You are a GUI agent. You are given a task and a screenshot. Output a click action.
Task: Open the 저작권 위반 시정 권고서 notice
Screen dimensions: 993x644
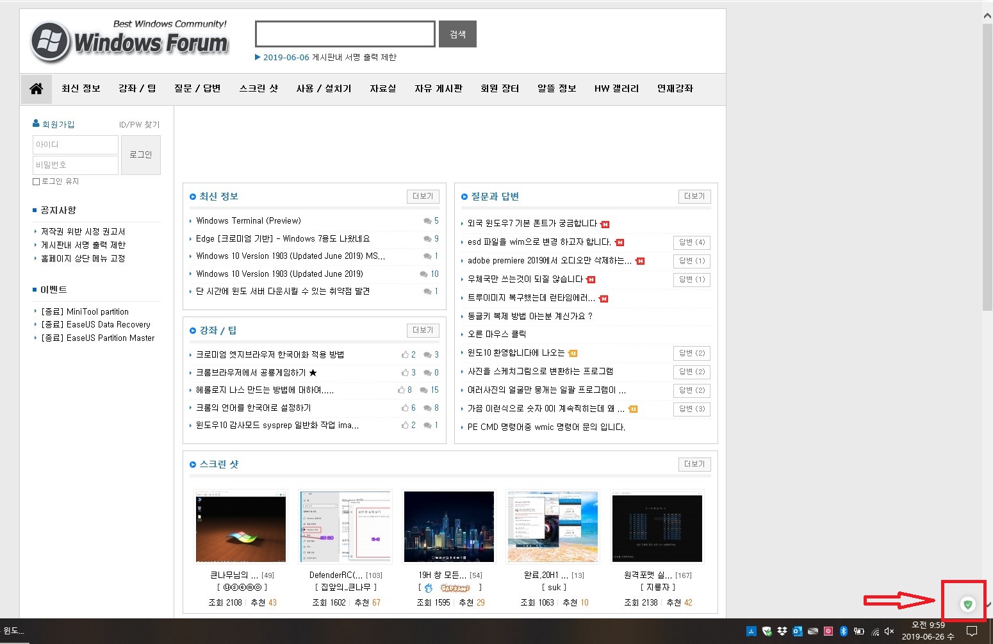click(x=83, y=231)
